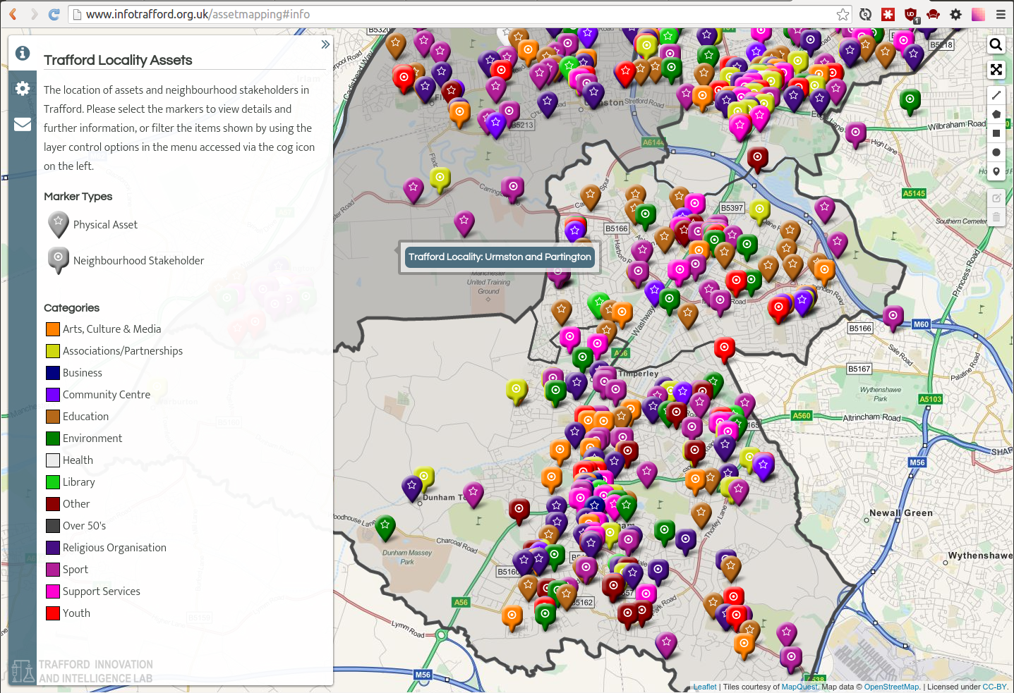This screenshot has width=1014, height=693.
Task: Click the magenta marker beside High Lane
Action: point(855,133)
